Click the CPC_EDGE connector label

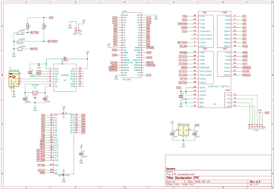pyautogui.click(x=127, y=79)
